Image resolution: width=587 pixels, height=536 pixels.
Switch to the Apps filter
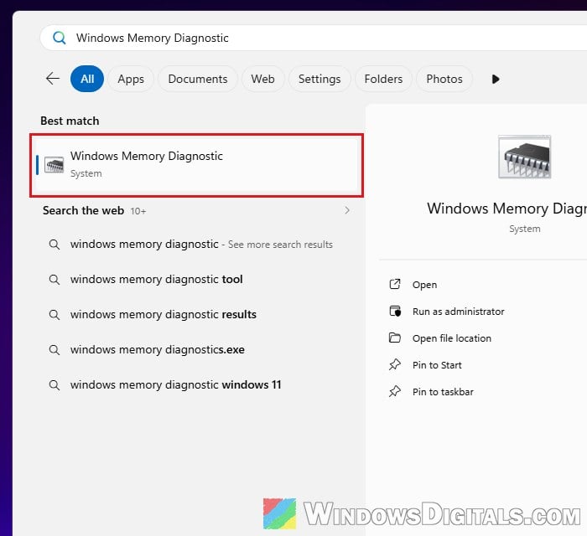click(x=131, y=79)
